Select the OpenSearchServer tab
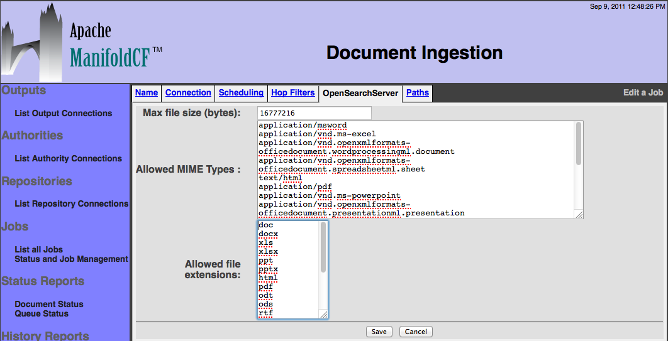This screenshot has height=341, width=668. 360,94
